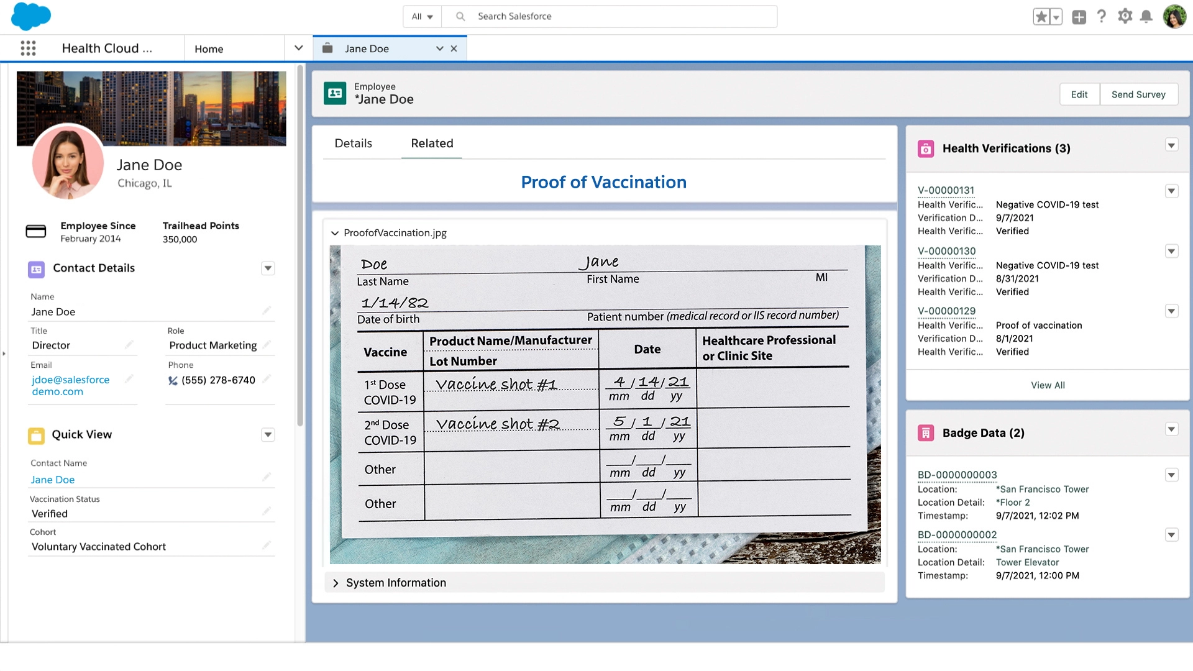The width and height of the screenshot is (1193, 671).
Task: Open the Health Verifications panel dropdown
Action: 1171,145
